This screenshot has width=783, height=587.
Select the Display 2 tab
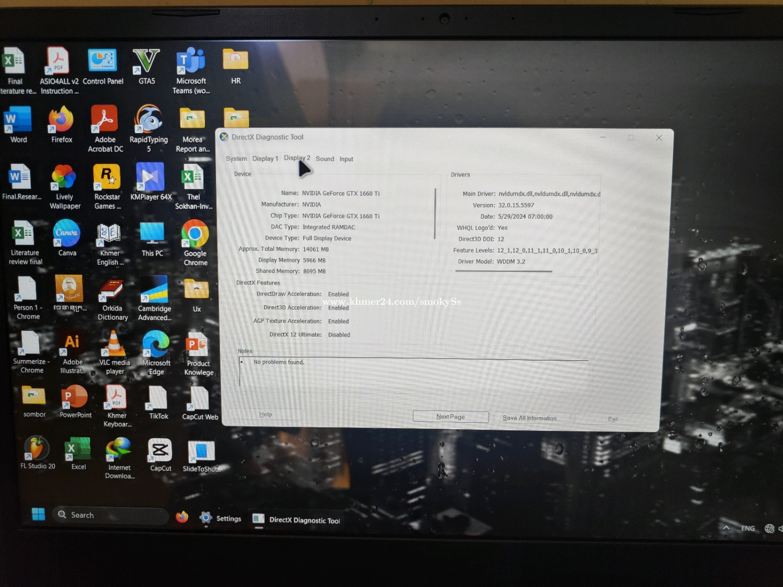[x=296, y=158]
